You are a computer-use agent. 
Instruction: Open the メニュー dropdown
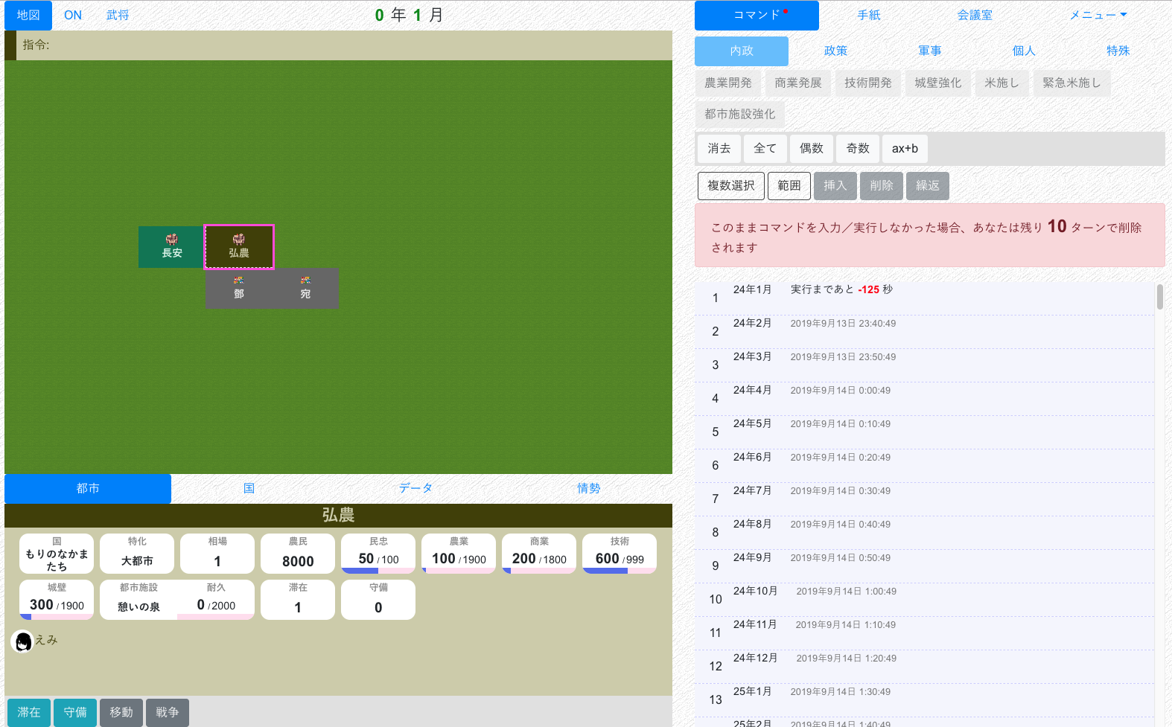click(x=1098, y=15)
